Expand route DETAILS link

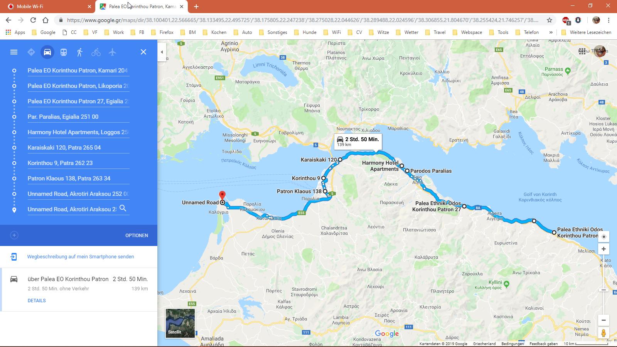coord(37,301)
